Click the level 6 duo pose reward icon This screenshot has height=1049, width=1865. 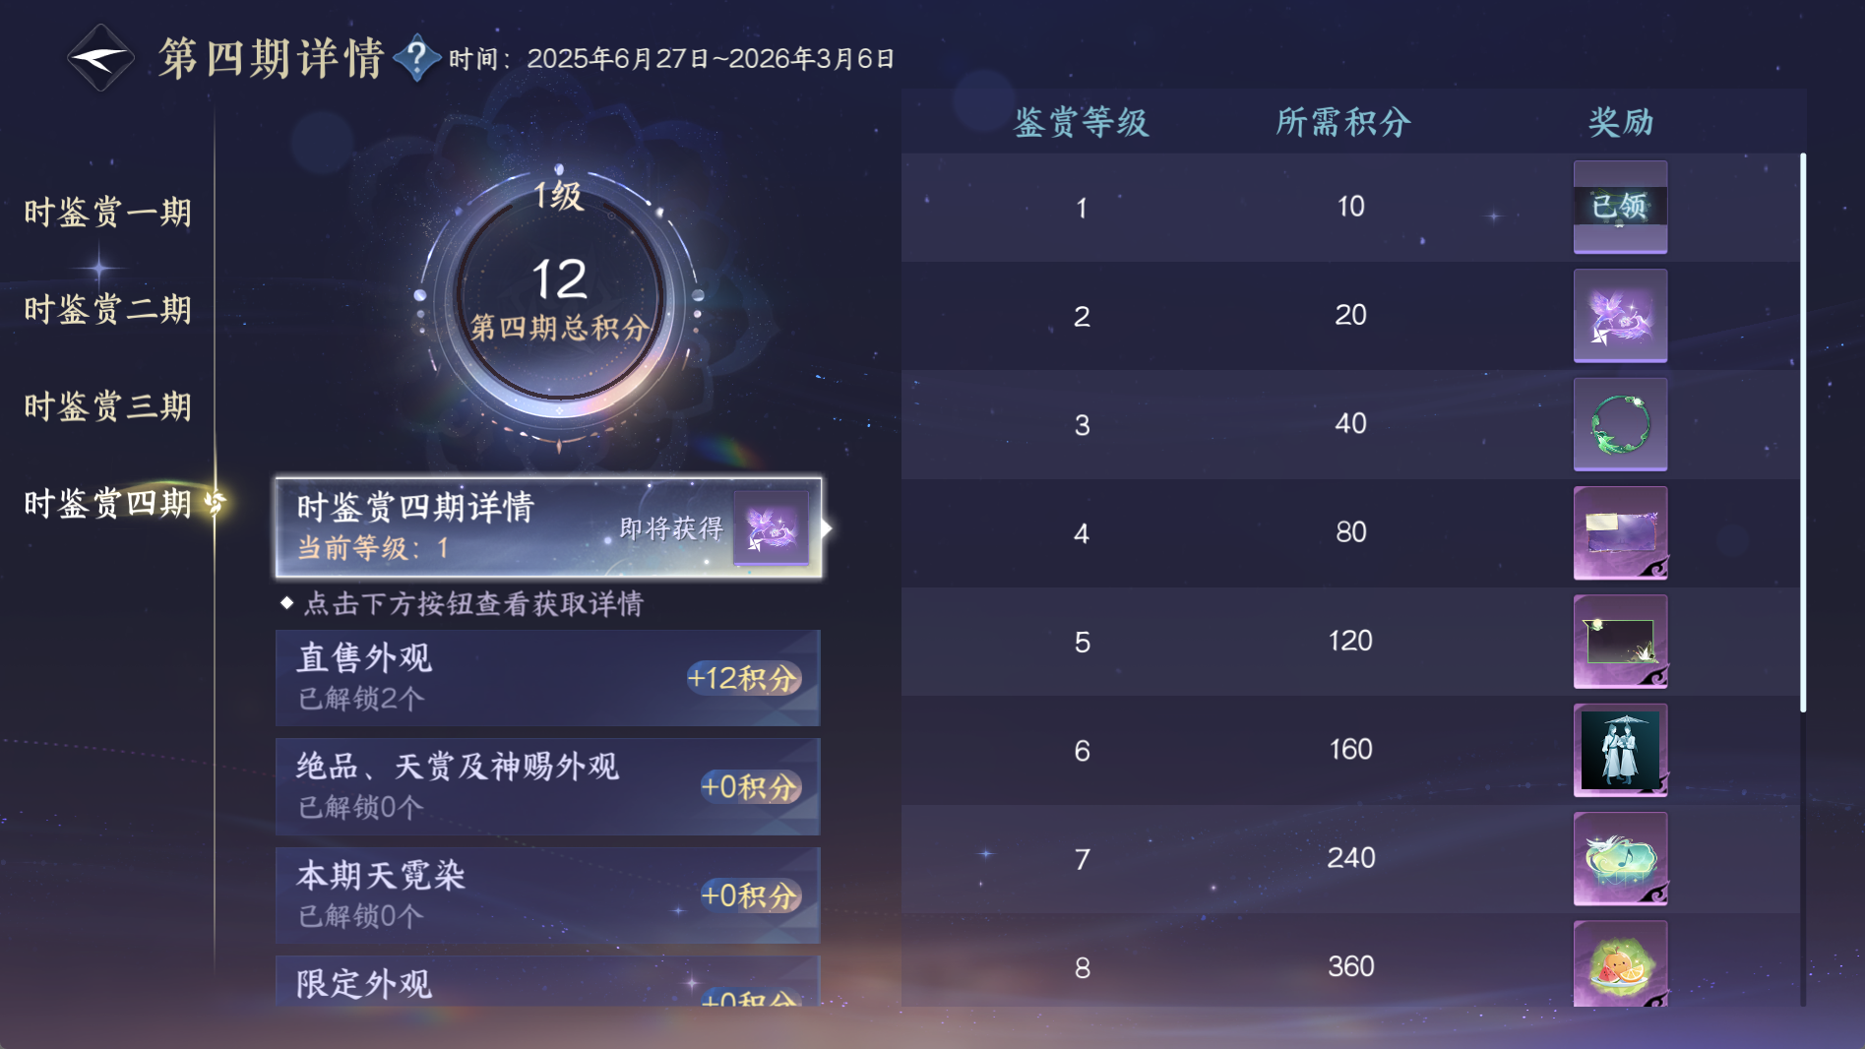pos(1620,751)
